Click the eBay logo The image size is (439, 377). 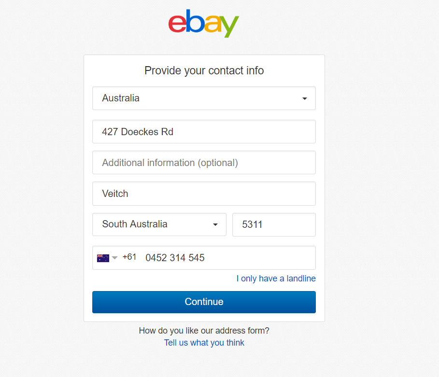[x=203, y=23]
